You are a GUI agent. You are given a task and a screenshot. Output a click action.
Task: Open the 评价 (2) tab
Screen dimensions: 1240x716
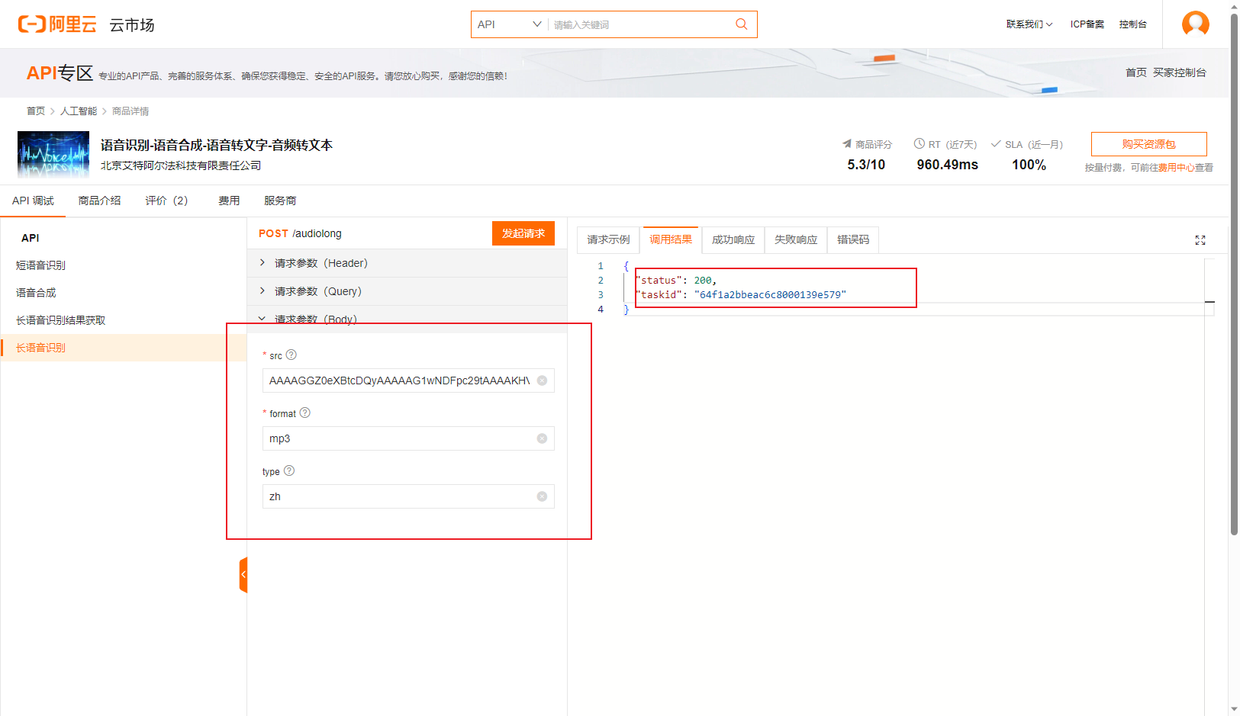pyautogui.click(x=166, y=201)
